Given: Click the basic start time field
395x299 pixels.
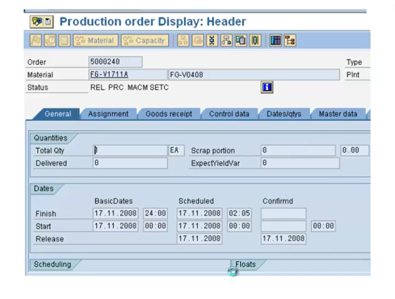Looking at the screenshot, I should [156, 226].
